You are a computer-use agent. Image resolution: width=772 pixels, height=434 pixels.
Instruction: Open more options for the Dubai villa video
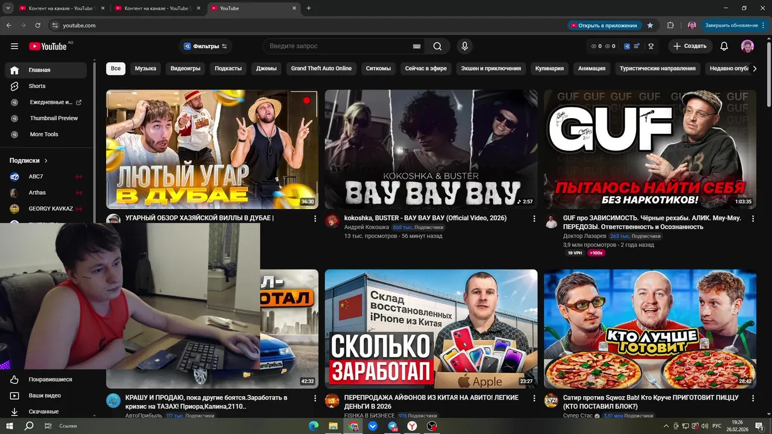coord(315,219)
